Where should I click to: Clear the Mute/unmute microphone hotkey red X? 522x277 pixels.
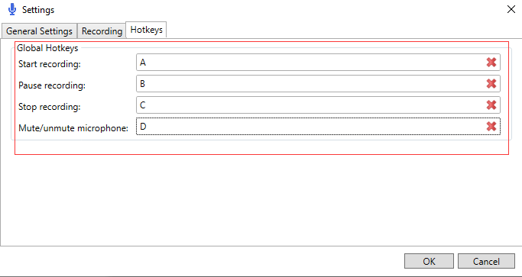491,127
